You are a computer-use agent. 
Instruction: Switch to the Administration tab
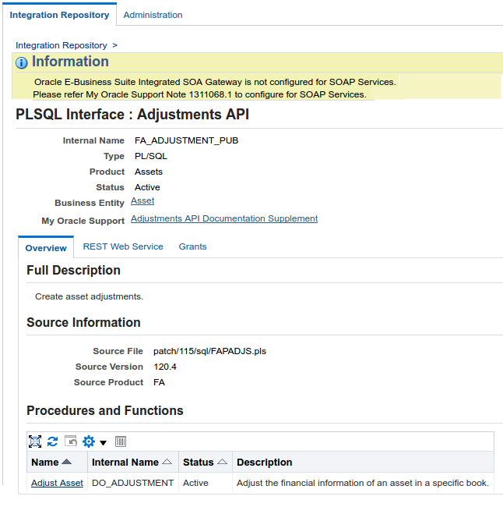pos(153,15)
